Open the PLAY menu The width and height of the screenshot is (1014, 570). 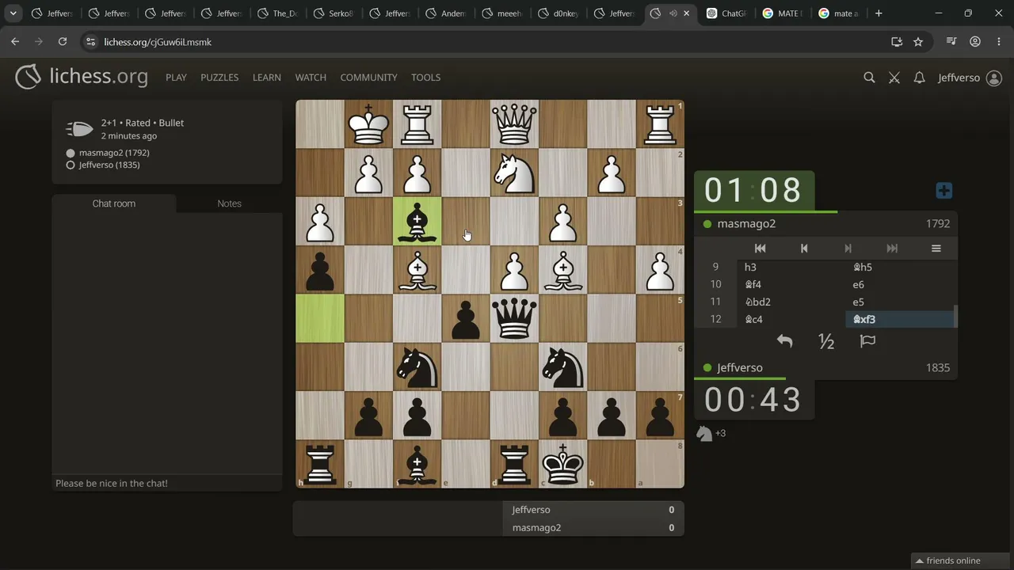point(176,78)
